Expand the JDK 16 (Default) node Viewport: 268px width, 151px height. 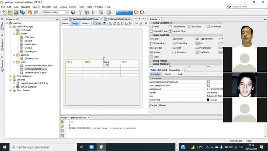click(x=14, y=87)
